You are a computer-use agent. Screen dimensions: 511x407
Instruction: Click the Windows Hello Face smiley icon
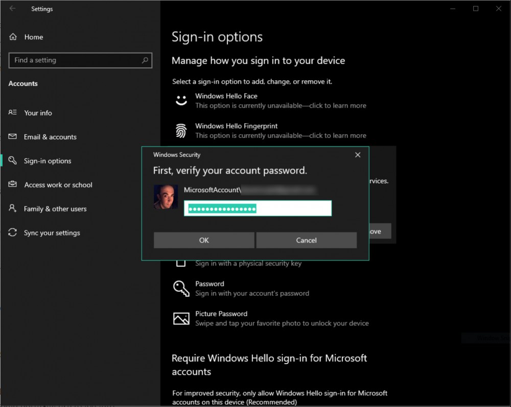click(181, 100)
